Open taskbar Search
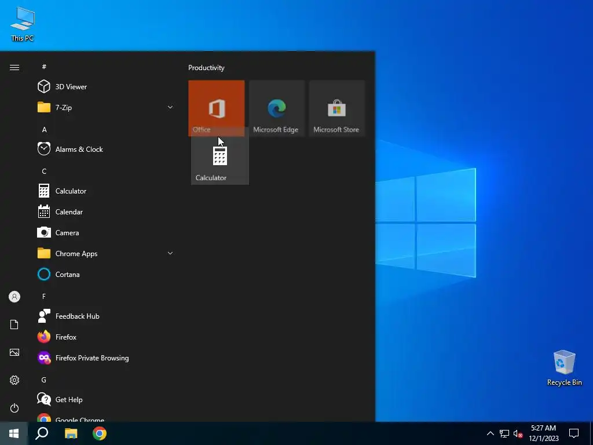This screenshot has height=445, width=593. coord(42,433)
